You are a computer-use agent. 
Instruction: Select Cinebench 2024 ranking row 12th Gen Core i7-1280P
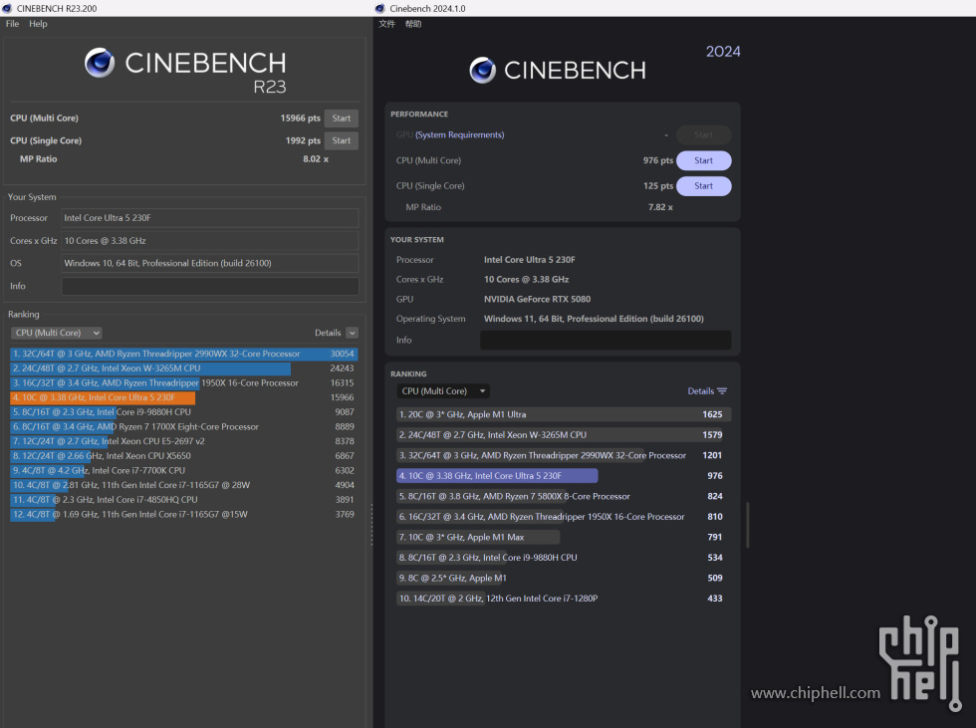(x=564, y=599)
